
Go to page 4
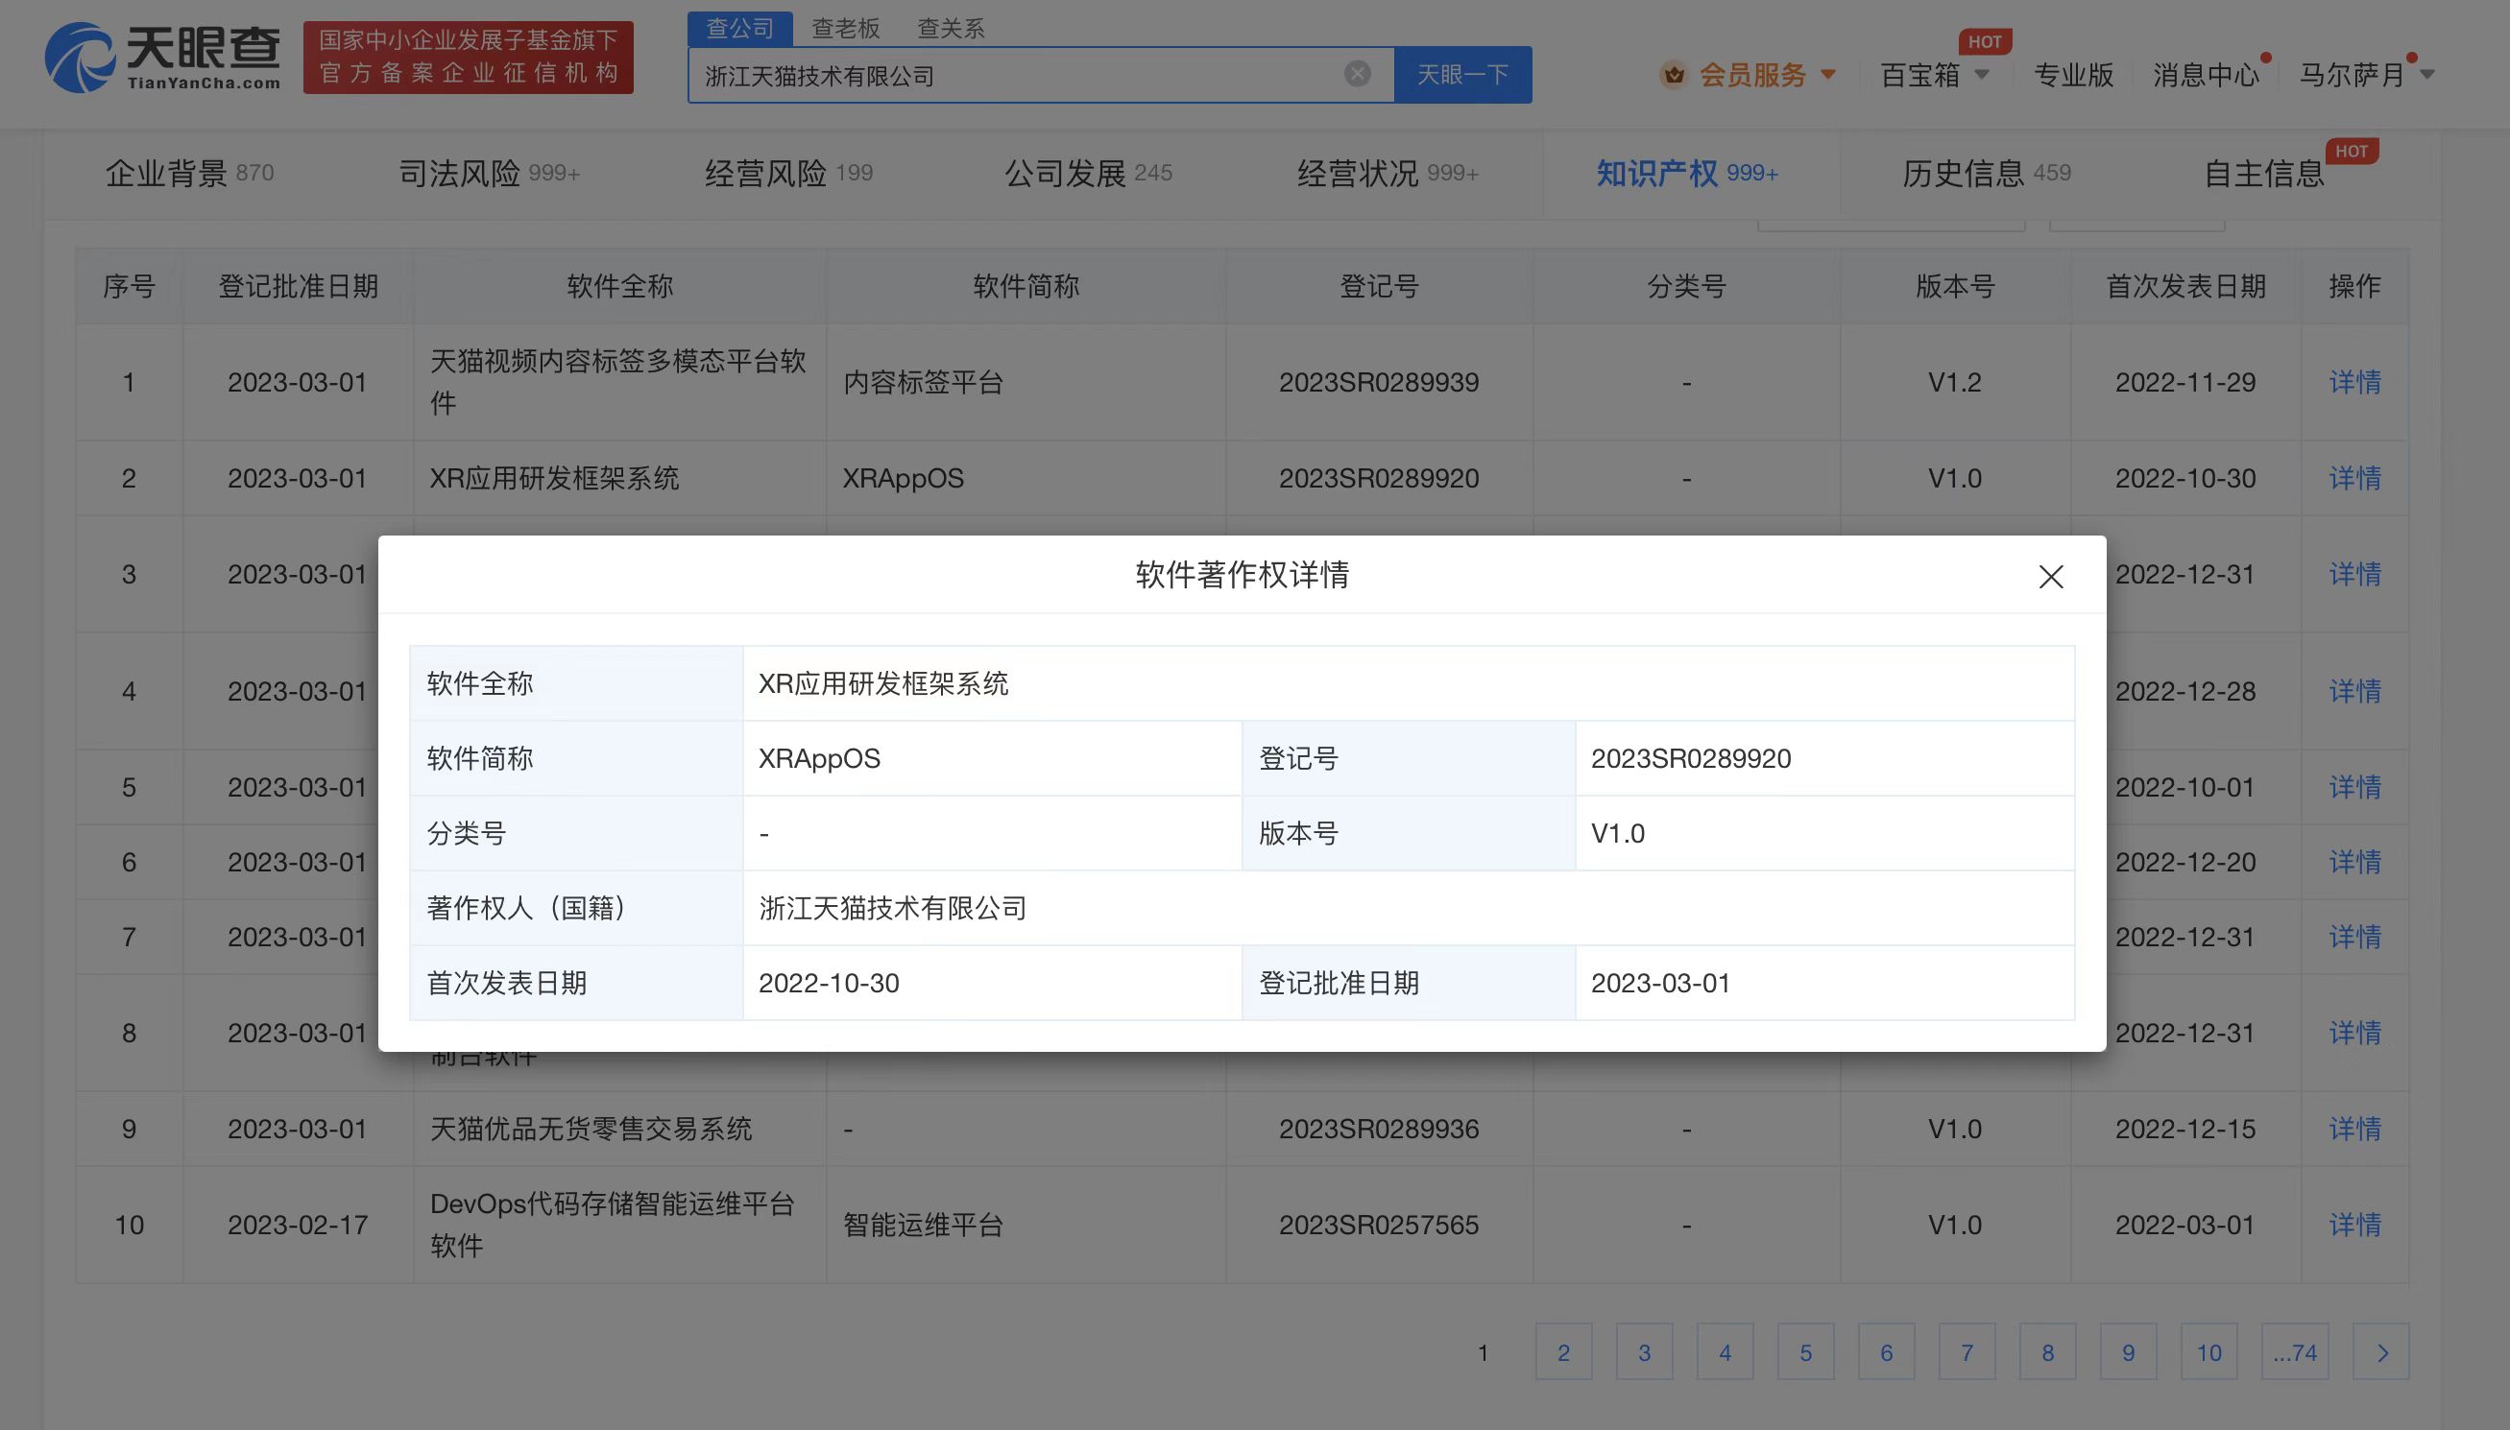(x=1725, y=1352)
